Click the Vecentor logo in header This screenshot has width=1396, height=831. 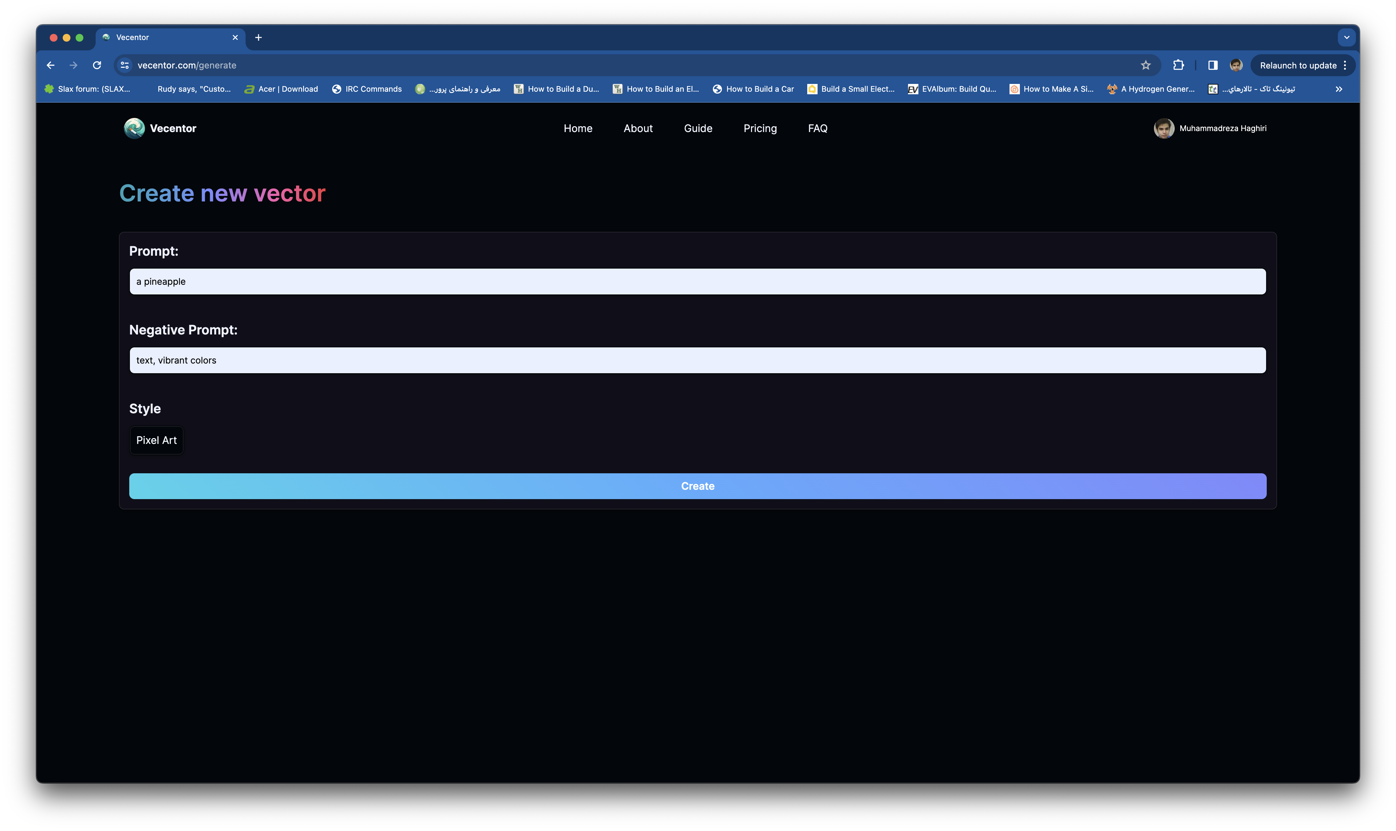coord(160,128)
